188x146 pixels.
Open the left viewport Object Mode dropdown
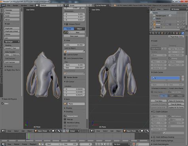click(x=42, y=131)
